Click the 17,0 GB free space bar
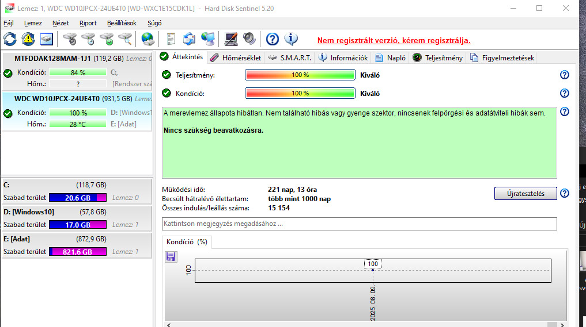This screenshot has height=327, width=586. tap(78, 225)
